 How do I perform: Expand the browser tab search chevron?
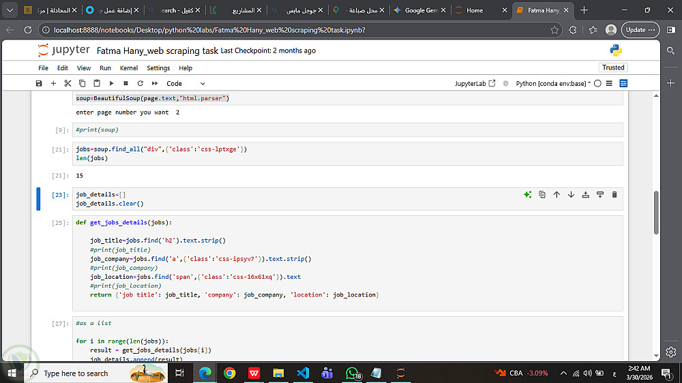10,10
